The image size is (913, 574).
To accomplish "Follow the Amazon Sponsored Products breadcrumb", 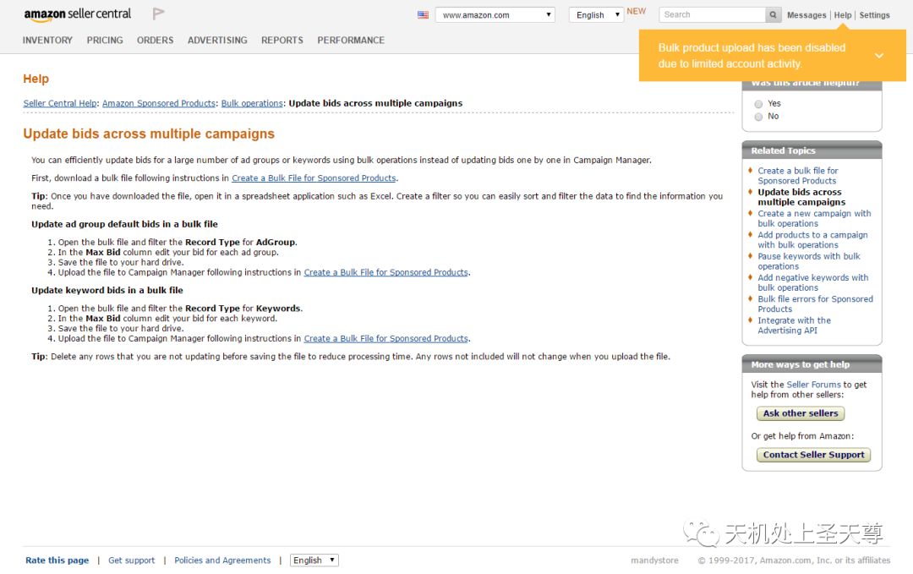I will point(159,103).
